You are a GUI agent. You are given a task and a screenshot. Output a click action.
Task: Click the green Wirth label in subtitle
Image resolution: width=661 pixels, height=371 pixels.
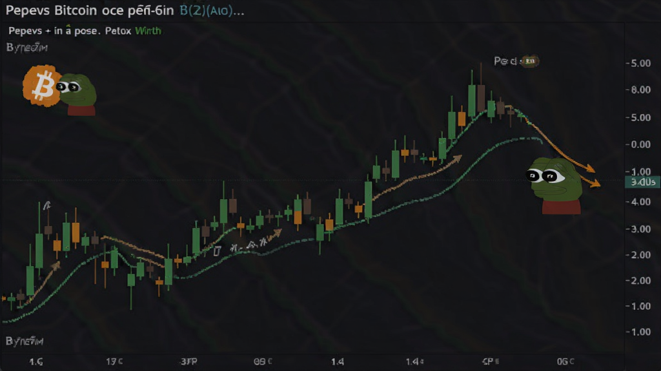tap(148, 31)
